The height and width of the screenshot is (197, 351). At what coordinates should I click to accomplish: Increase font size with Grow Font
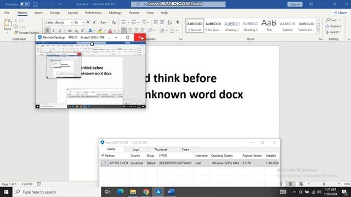88,22
